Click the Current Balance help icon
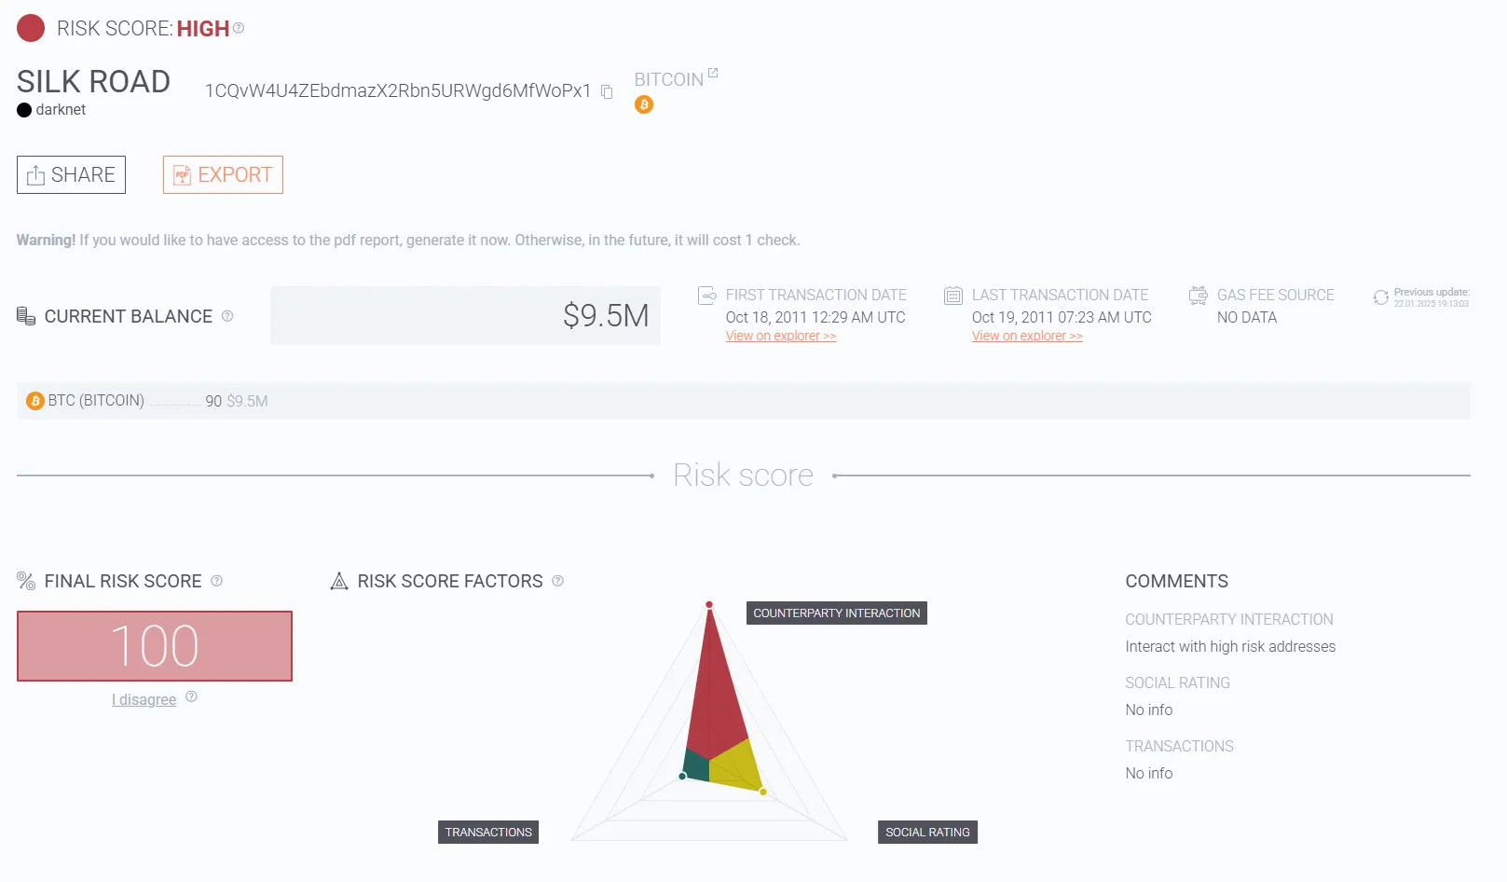Viewport: 1507px width, 882px height. [x=227, y=316]
